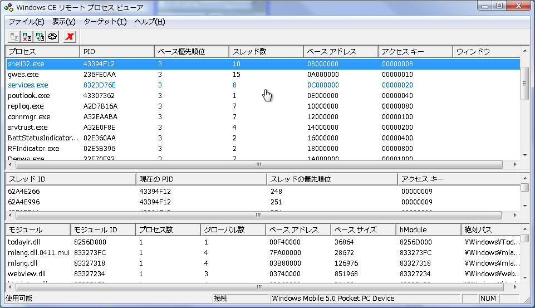Select the mlang.dll.0411.mui module row

[263, 253]
